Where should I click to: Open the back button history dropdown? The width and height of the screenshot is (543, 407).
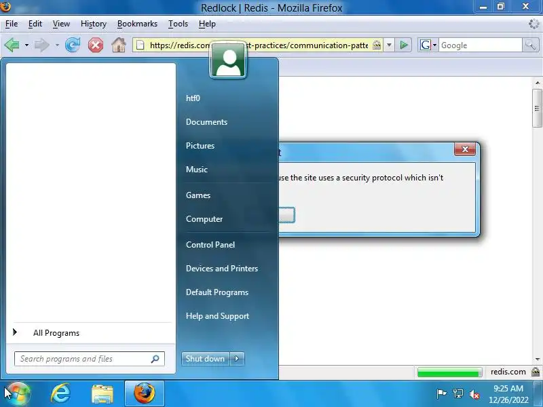(x=26, y=45)
